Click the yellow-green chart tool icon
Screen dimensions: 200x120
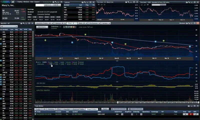[71, 27]
